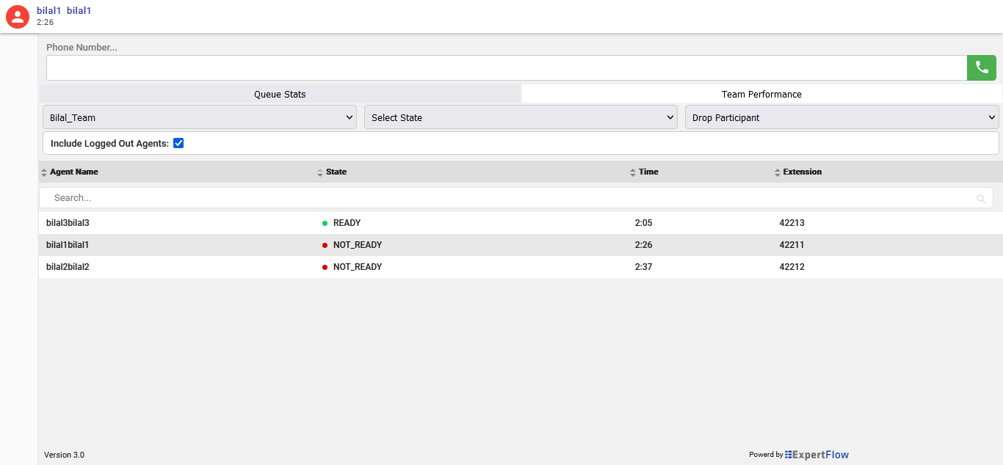Focus the Phone Number input field
The height and width of the screenshot is (465, 1003).
[x=506, y=68]
